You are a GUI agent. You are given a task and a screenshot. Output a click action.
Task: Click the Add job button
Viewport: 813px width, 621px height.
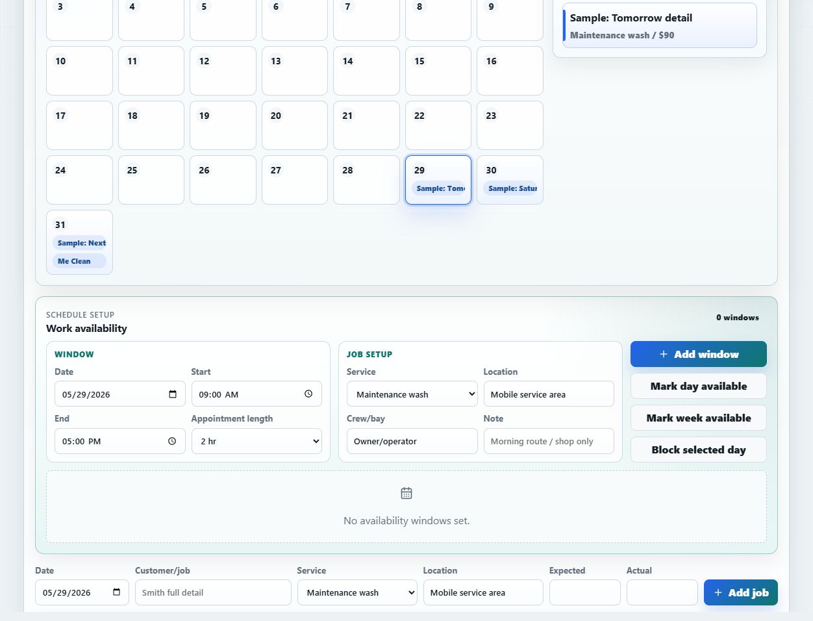point(741,592)
